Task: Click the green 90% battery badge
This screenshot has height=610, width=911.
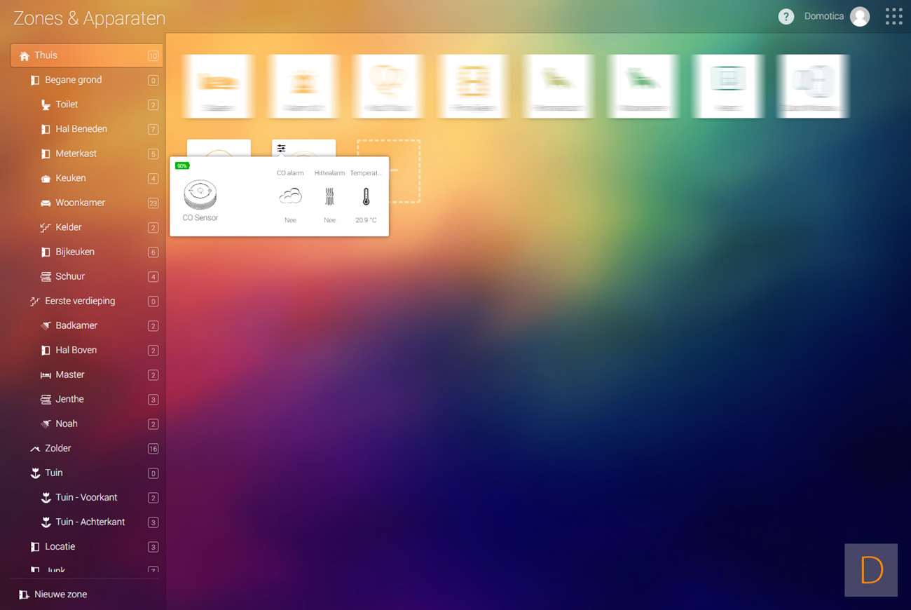Action: click(x=182, y=166)
